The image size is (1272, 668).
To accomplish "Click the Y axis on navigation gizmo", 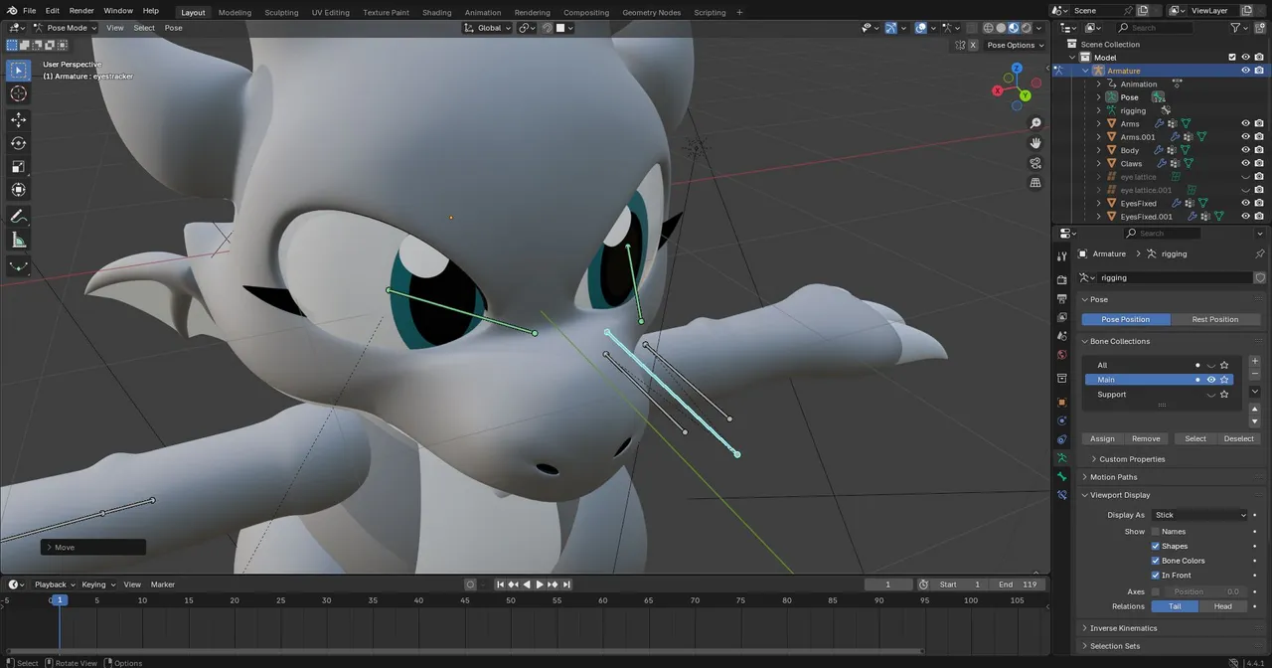I will (1025, 95).
